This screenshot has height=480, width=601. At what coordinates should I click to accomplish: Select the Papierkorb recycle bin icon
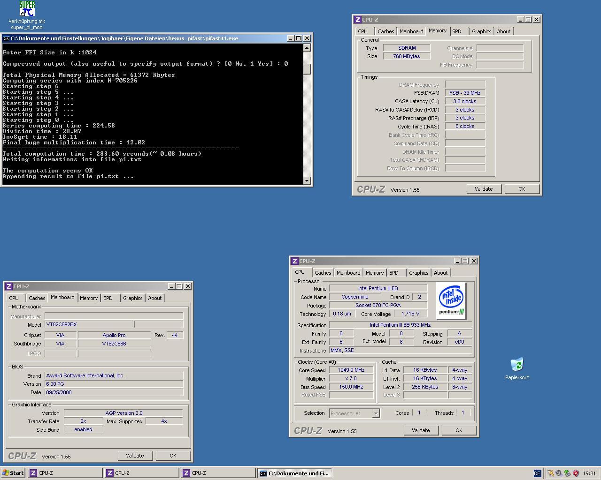coord(517,365)
